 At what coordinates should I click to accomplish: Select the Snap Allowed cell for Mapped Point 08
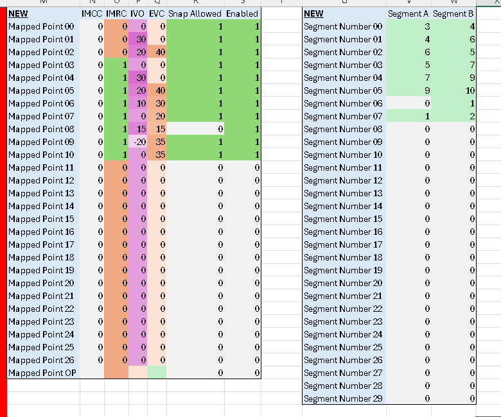(195, 128)
